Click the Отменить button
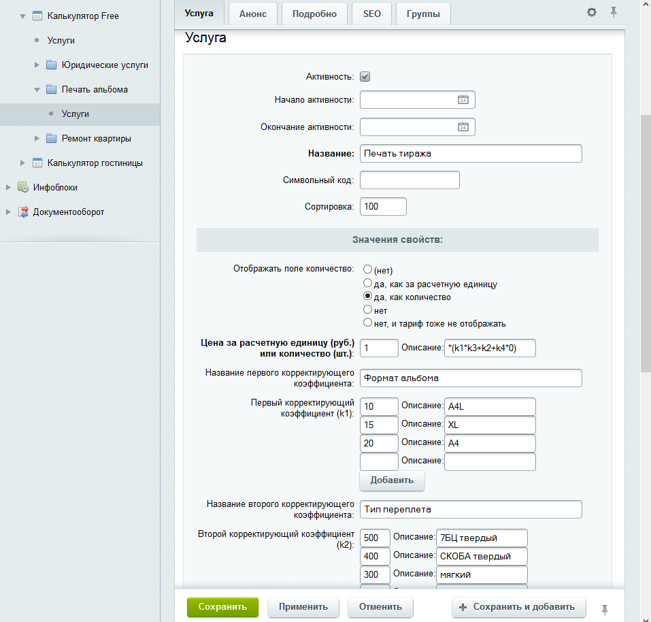651x622 pixels. click(x=380, y=607)
